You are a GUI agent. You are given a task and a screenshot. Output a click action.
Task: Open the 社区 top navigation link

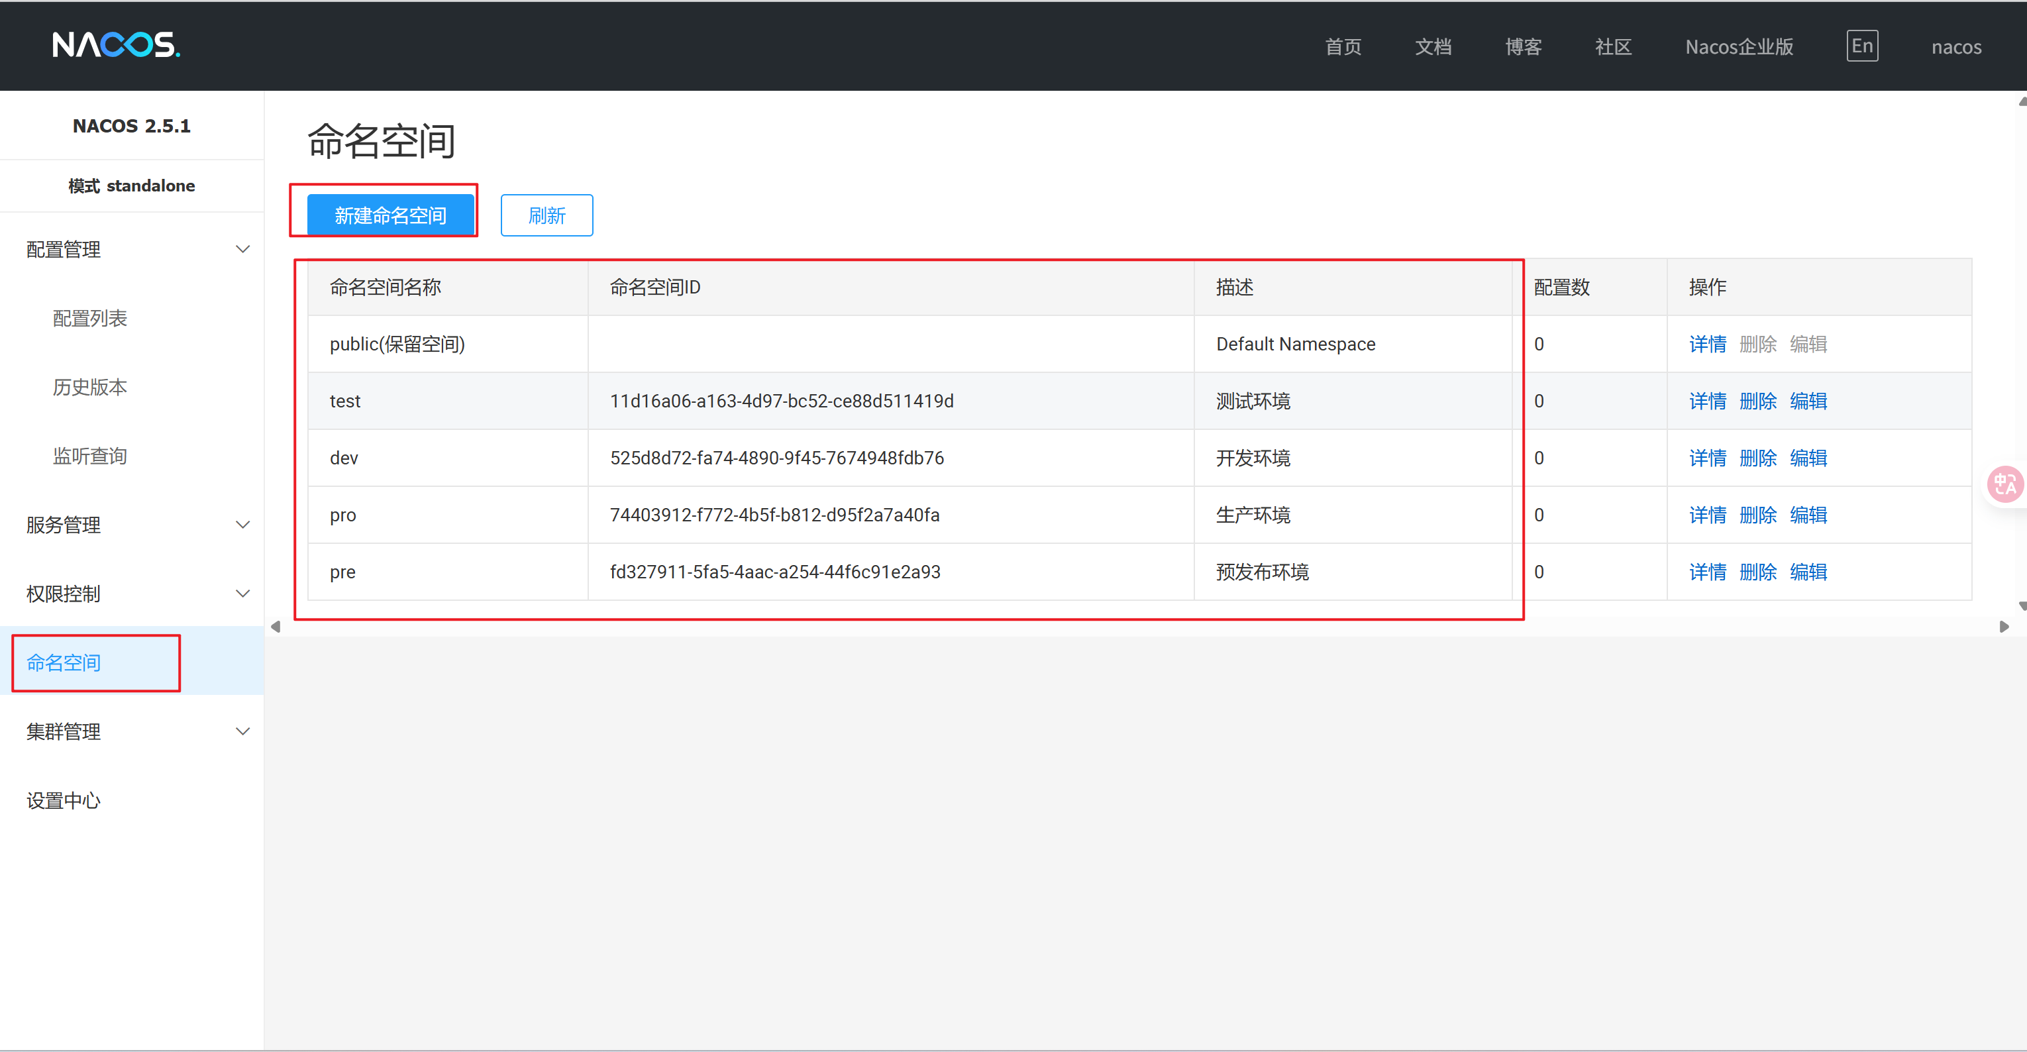click(x=1613, y=46)
